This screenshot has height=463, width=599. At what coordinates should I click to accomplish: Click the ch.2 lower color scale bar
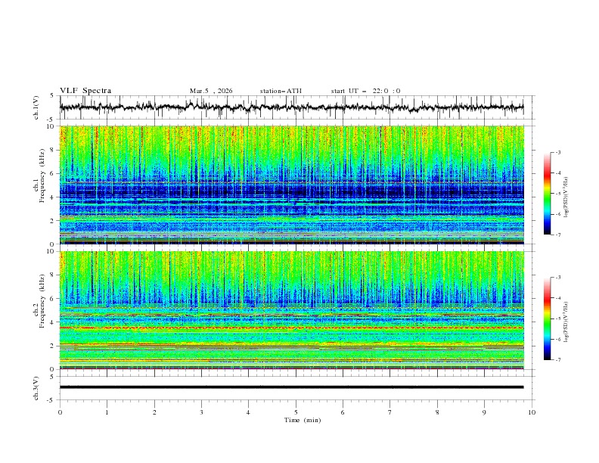[x=547, y=319]
